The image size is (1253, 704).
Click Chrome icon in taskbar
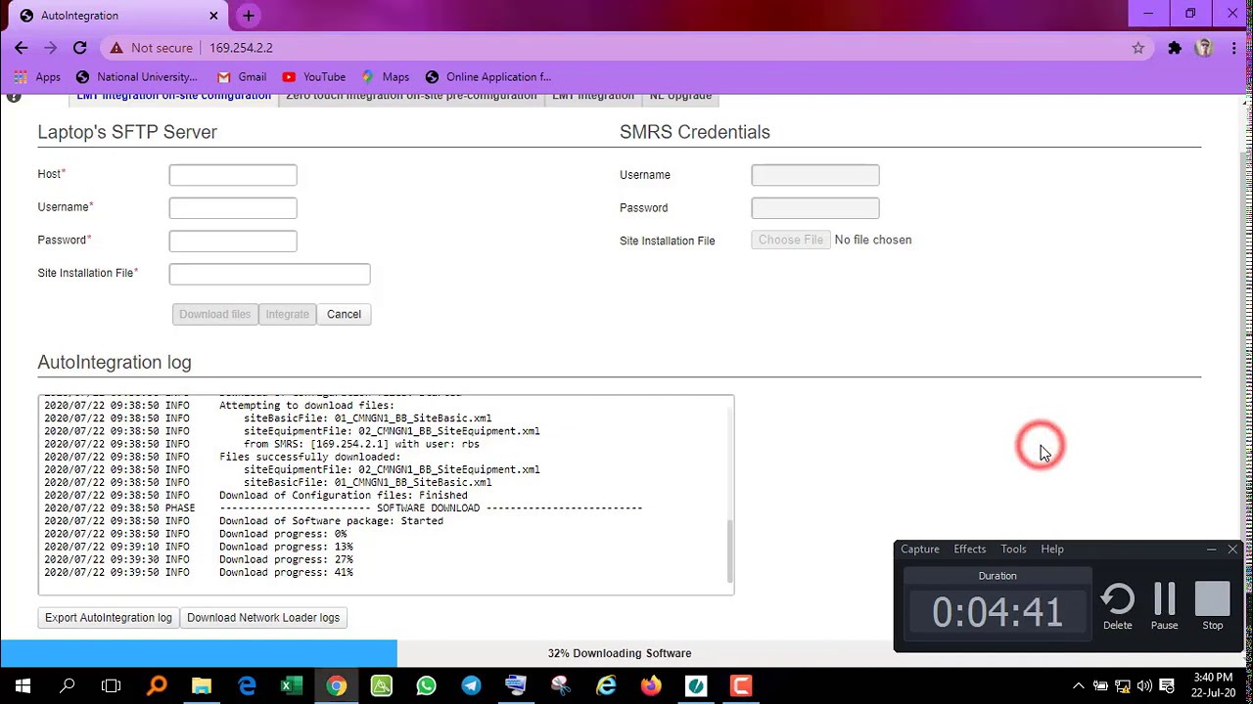pyautogui.click(x=337, y=686)
